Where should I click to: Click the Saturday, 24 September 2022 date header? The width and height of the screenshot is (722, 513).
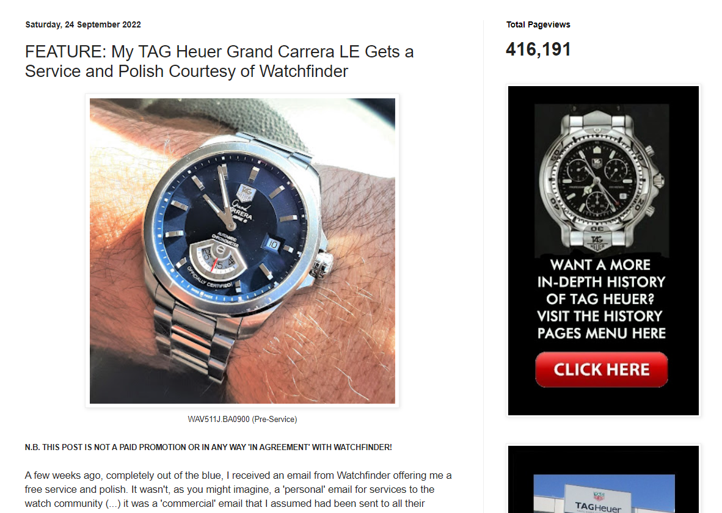click(83, 24)
